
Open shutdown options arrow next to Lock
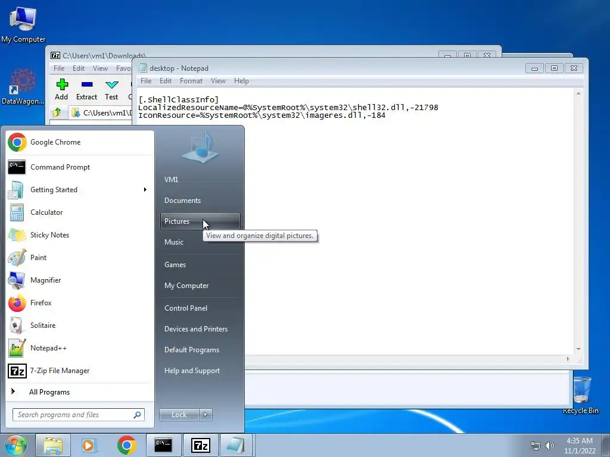click(206, 415)
